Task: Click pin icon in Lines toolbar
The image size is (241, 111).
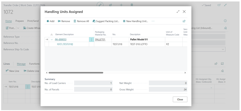Action: point(222,71)
